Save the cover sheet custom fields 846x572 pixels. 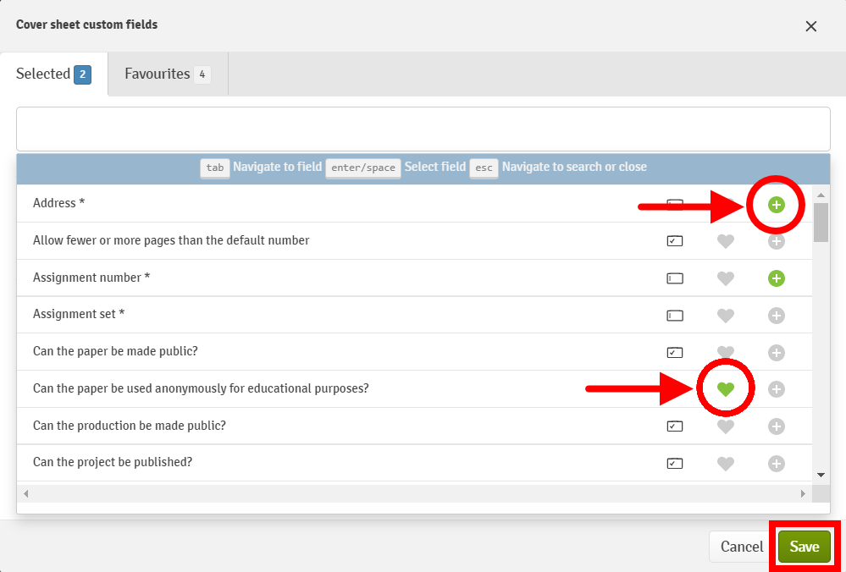(804, 547)
